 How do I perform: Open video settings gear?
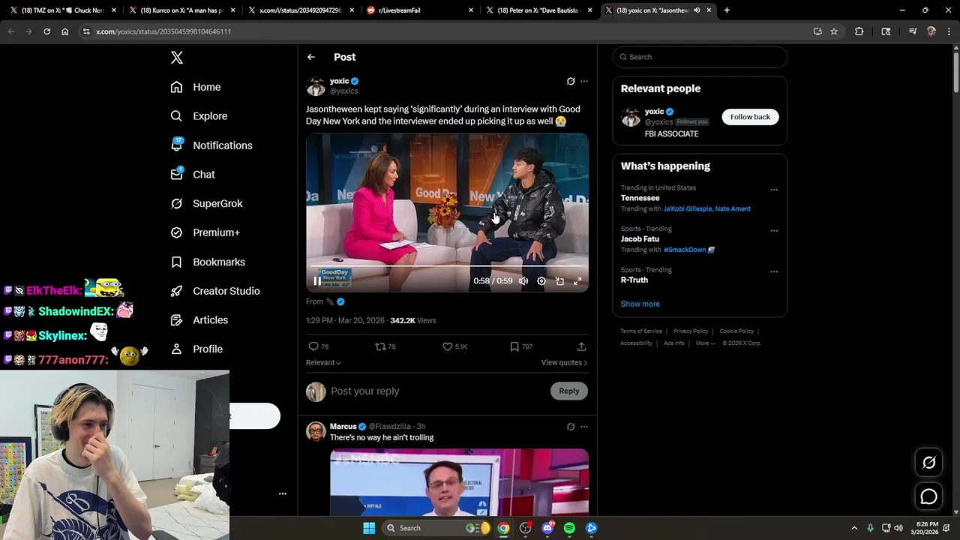click(x=541, y=281)
